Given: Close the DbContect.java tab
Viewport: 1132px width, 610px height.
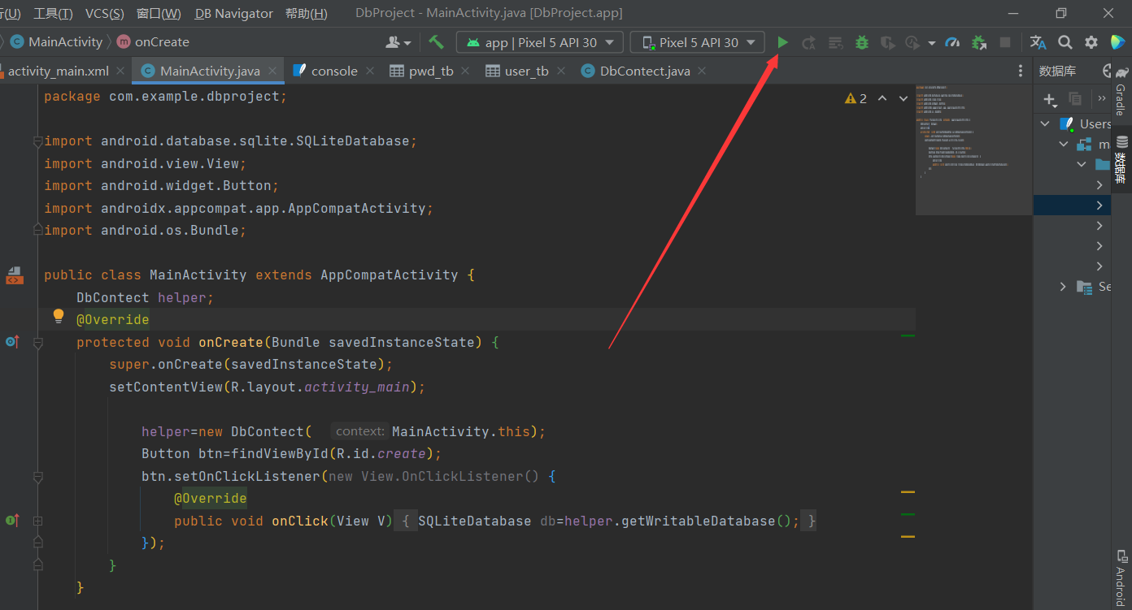Looking at the screenshot, I should [702, 71].
